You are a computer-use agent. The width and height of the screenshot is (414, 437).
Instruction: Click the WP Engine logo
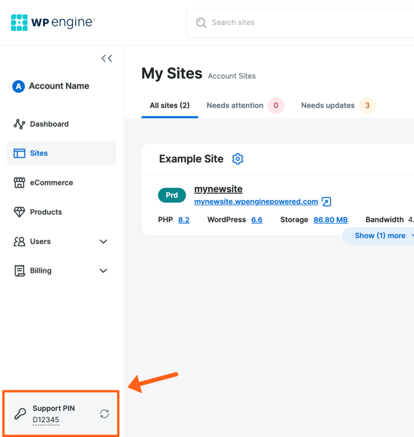click(x=52, y=22)
